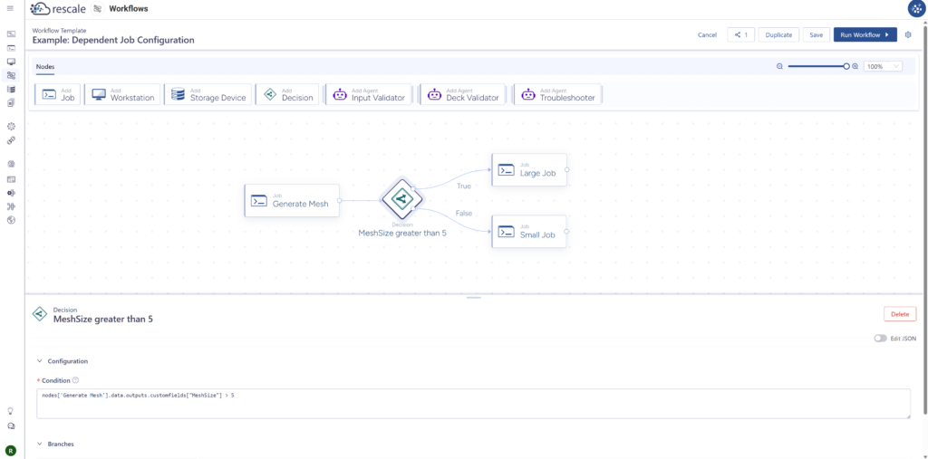Viewport: 928px width, 459px height.
Task: Click the zoom in magnifier icon
Action: [855, 66]
